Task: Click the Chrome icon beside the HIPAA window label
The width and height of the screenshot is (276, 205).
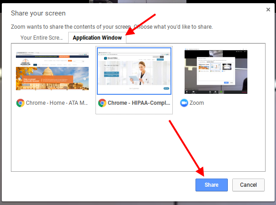Action: tap(102, 103)
